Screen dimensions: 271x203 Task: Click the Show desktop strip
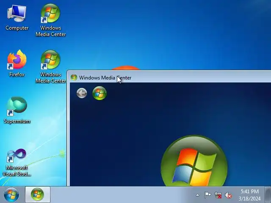(x=268, y=195)
